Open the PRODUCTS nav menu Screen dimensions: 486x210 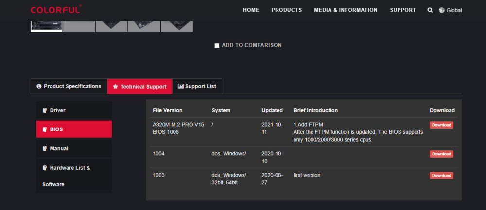point(286,10)
